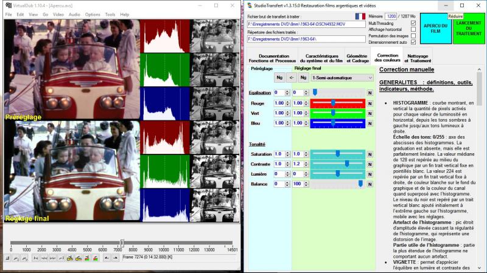
Task: Click the VirtualDub frame position slider handle
Action: pos(122,243)
